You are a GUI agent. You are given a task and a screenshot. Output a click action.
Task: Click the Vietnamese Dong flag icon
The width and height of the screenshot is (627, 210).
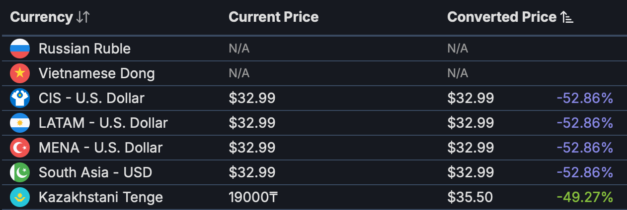click(20, 73)
